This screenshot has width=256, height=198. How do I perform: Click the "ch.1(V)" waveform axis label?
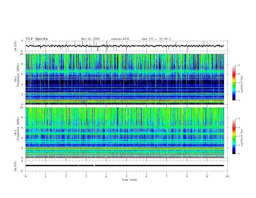(16, 46)
